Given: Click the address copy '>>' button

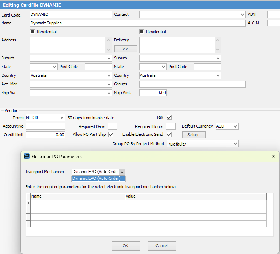Looking at the screenshot, I should 125,49.
